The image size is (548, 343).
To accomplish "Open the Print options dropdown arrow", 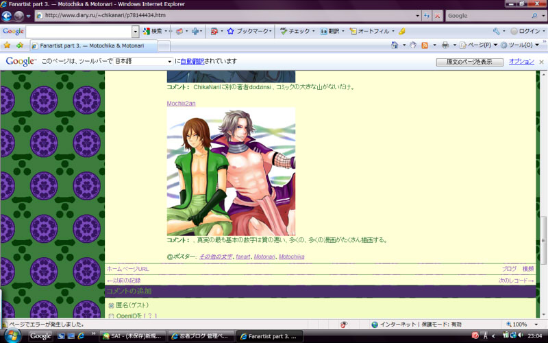I will pos(454,45).
